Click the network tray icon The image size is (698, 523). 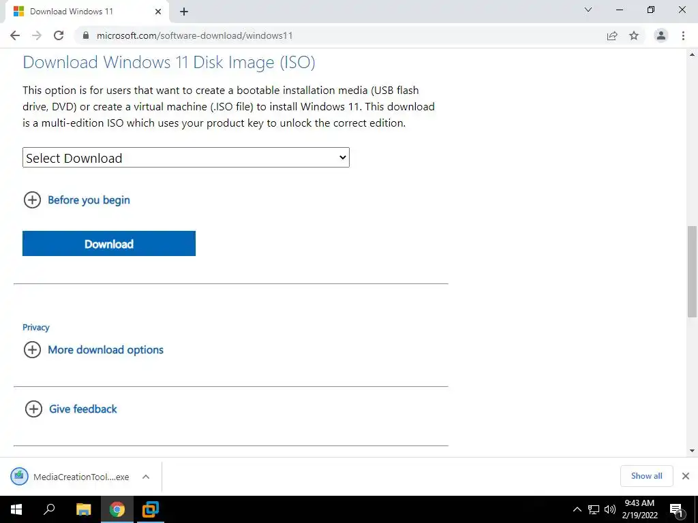pyautogui.click(x=594, y=509)
